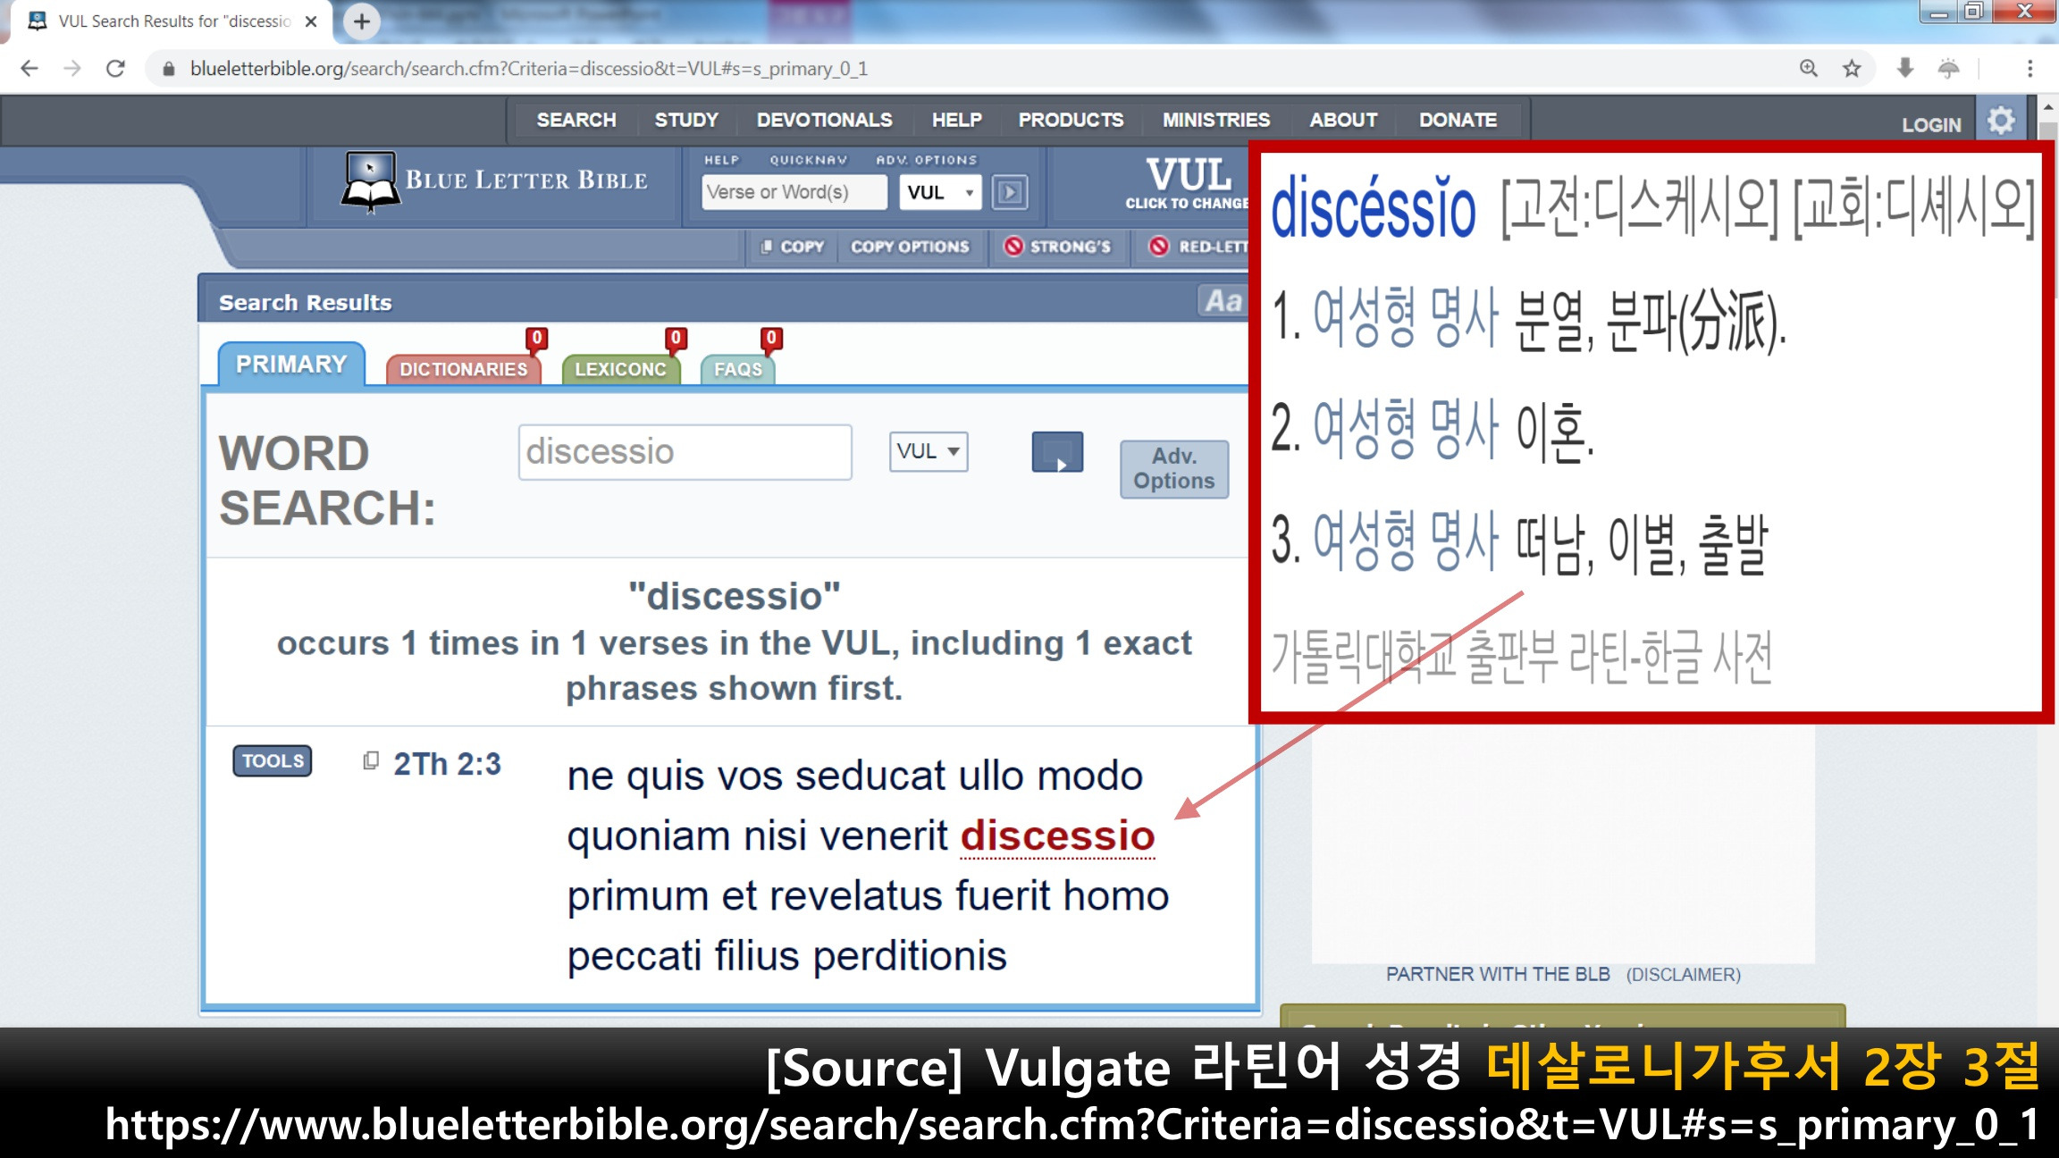
Task: Click the discessio word search input field
Action: 685,452
